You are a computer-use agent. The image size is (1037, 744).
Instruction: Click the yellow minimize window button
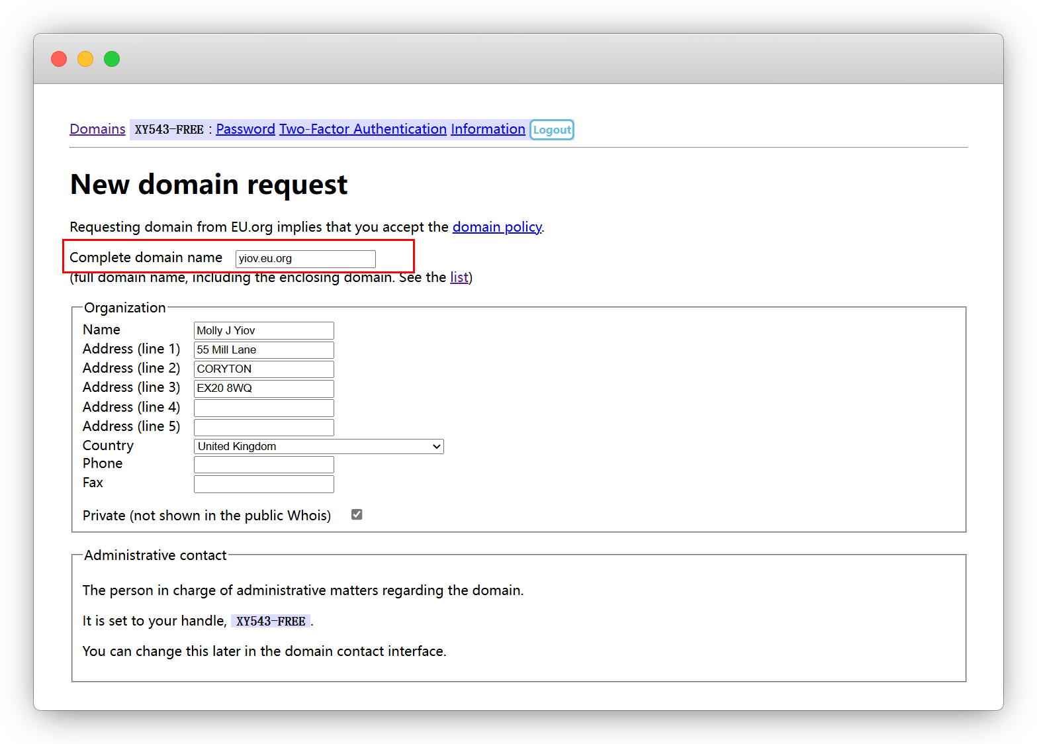point(85,59)
